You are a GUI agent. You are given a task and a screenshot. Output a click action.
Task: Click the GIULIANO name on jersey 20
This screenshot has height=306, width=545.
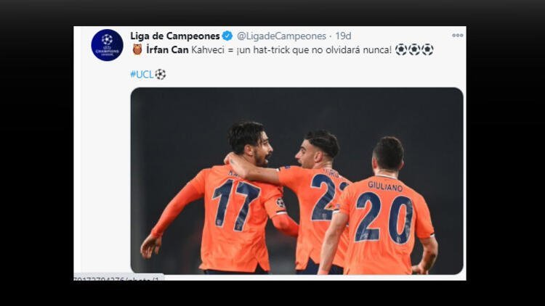click(x=385, y=186)
